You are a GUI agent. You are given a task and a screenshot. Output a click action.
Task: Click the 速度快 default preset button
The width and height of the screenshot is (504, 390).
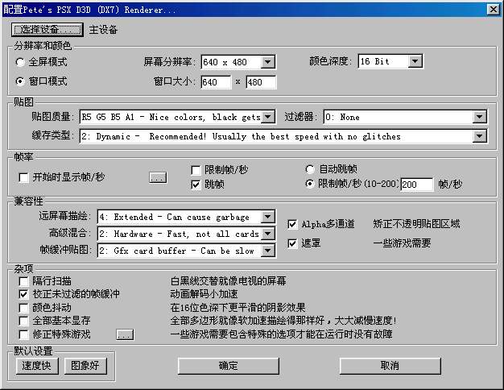37,366
